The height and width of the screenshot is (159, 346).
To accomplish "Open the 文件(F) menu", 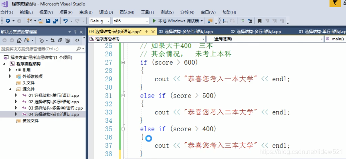I will [7, 12].
